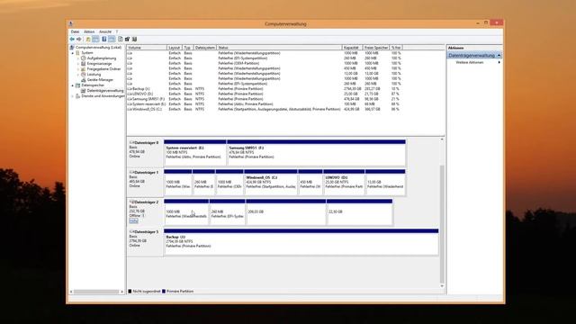Select Computerverwaltung (Lokal) root node
This screenshot has height=324, width=576.
click(98, 48)
